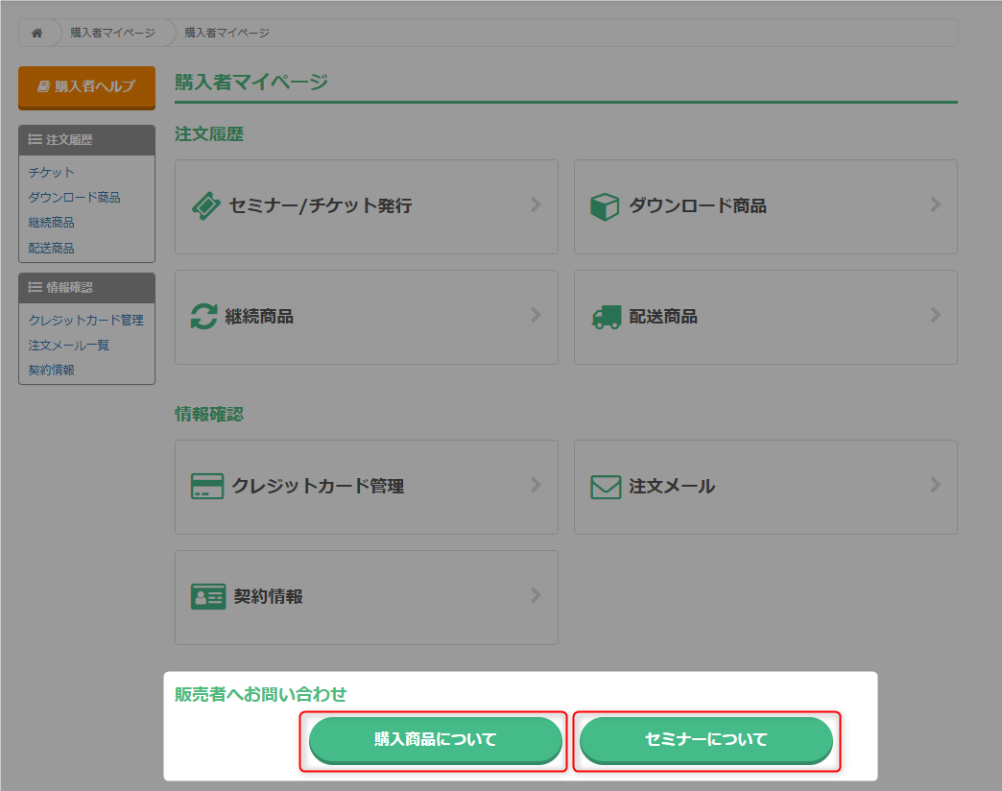Expand the 注文メール chevron arrow

click(x=935, y=486)
